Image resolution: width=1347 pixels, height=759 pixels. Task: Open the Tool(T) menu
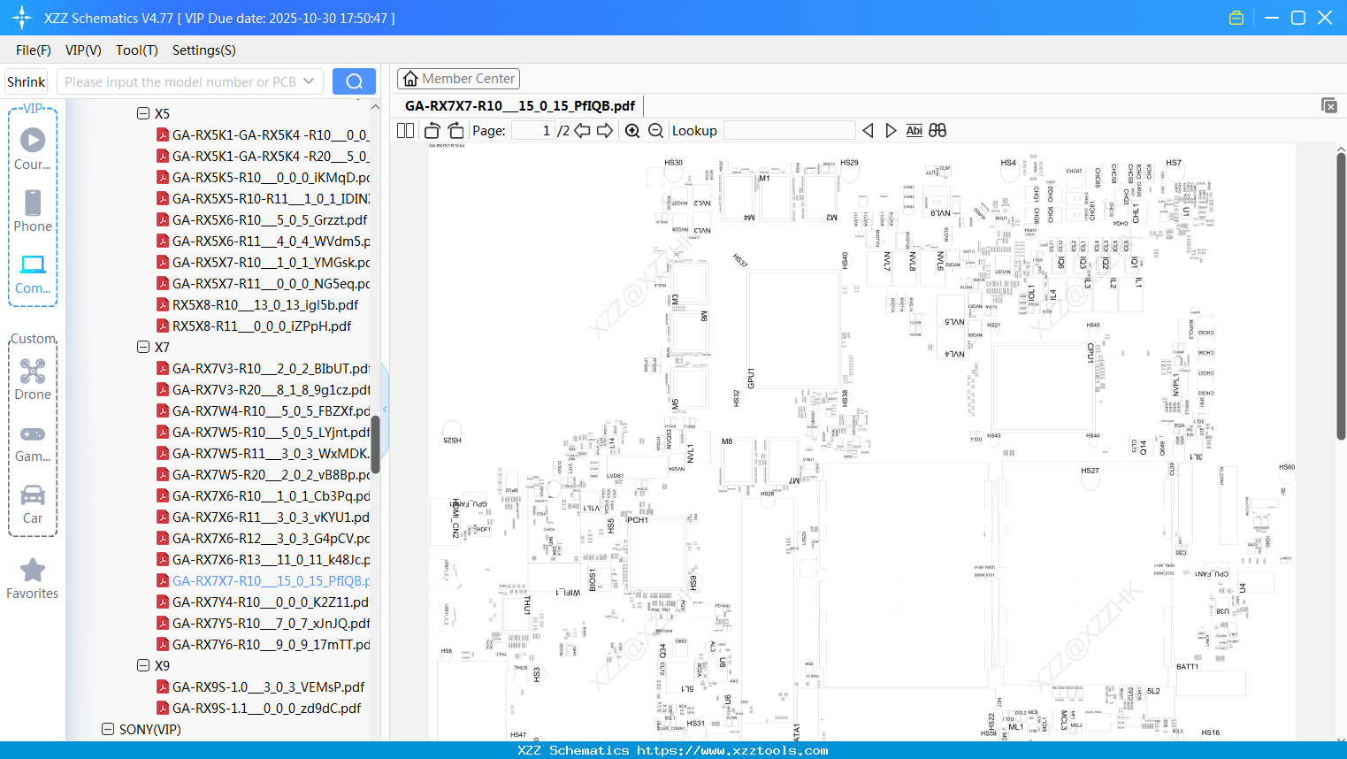[137, 50]
